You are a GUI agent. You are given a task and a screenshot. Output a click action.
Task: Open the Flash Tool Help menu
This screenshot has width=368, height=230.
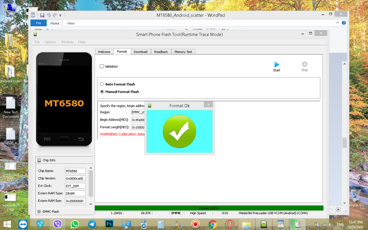pyautogui.click(x=82, y=42)
